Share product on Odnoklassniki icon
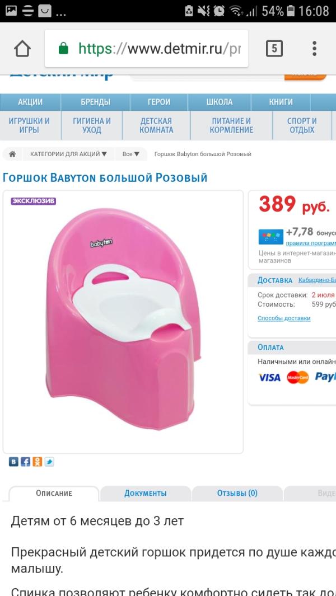This screenshot has width=336, height=596. [x=38, y=462]
